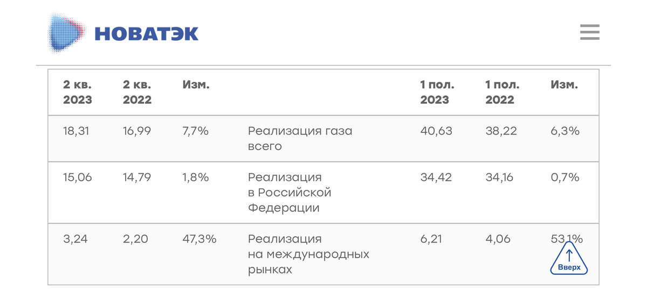Click the 14,79 value cell
This screenshot has height=298, width=647.
(137, 177)
